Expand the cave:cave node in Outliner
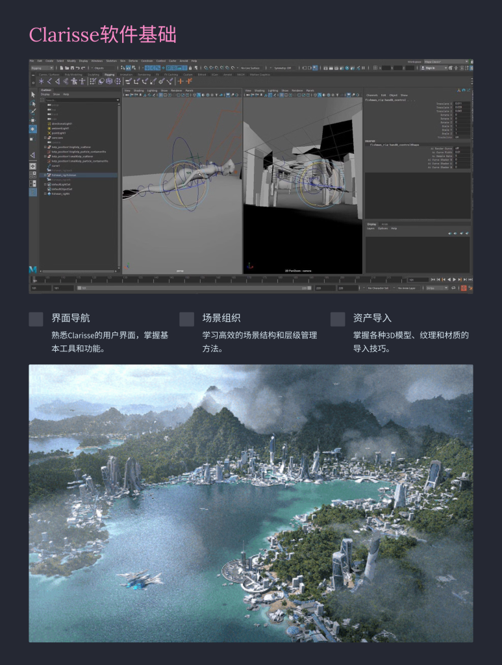The width and height of the screenshot is (502, 665). 45,138
